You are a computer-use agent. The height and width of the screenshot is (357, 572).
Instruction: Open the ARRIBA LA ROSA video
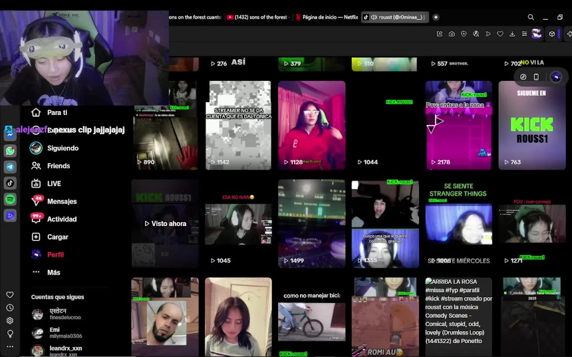click(459, 317)
